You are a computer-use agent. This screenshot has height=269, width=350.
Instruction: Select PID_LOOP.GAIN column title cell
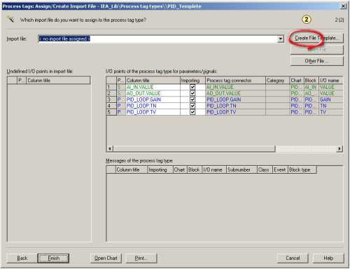[153, 99]
